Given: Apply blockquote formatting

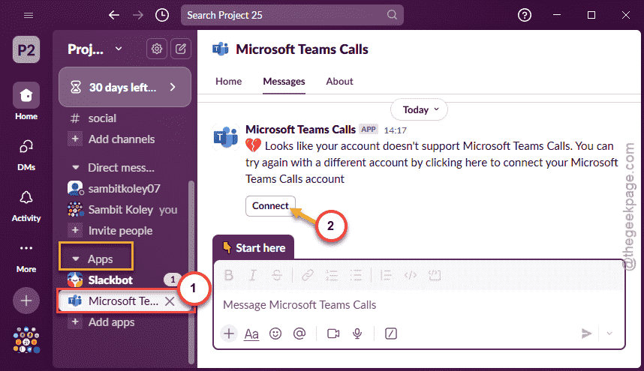Looking at the screenshot, I should 386,275.
